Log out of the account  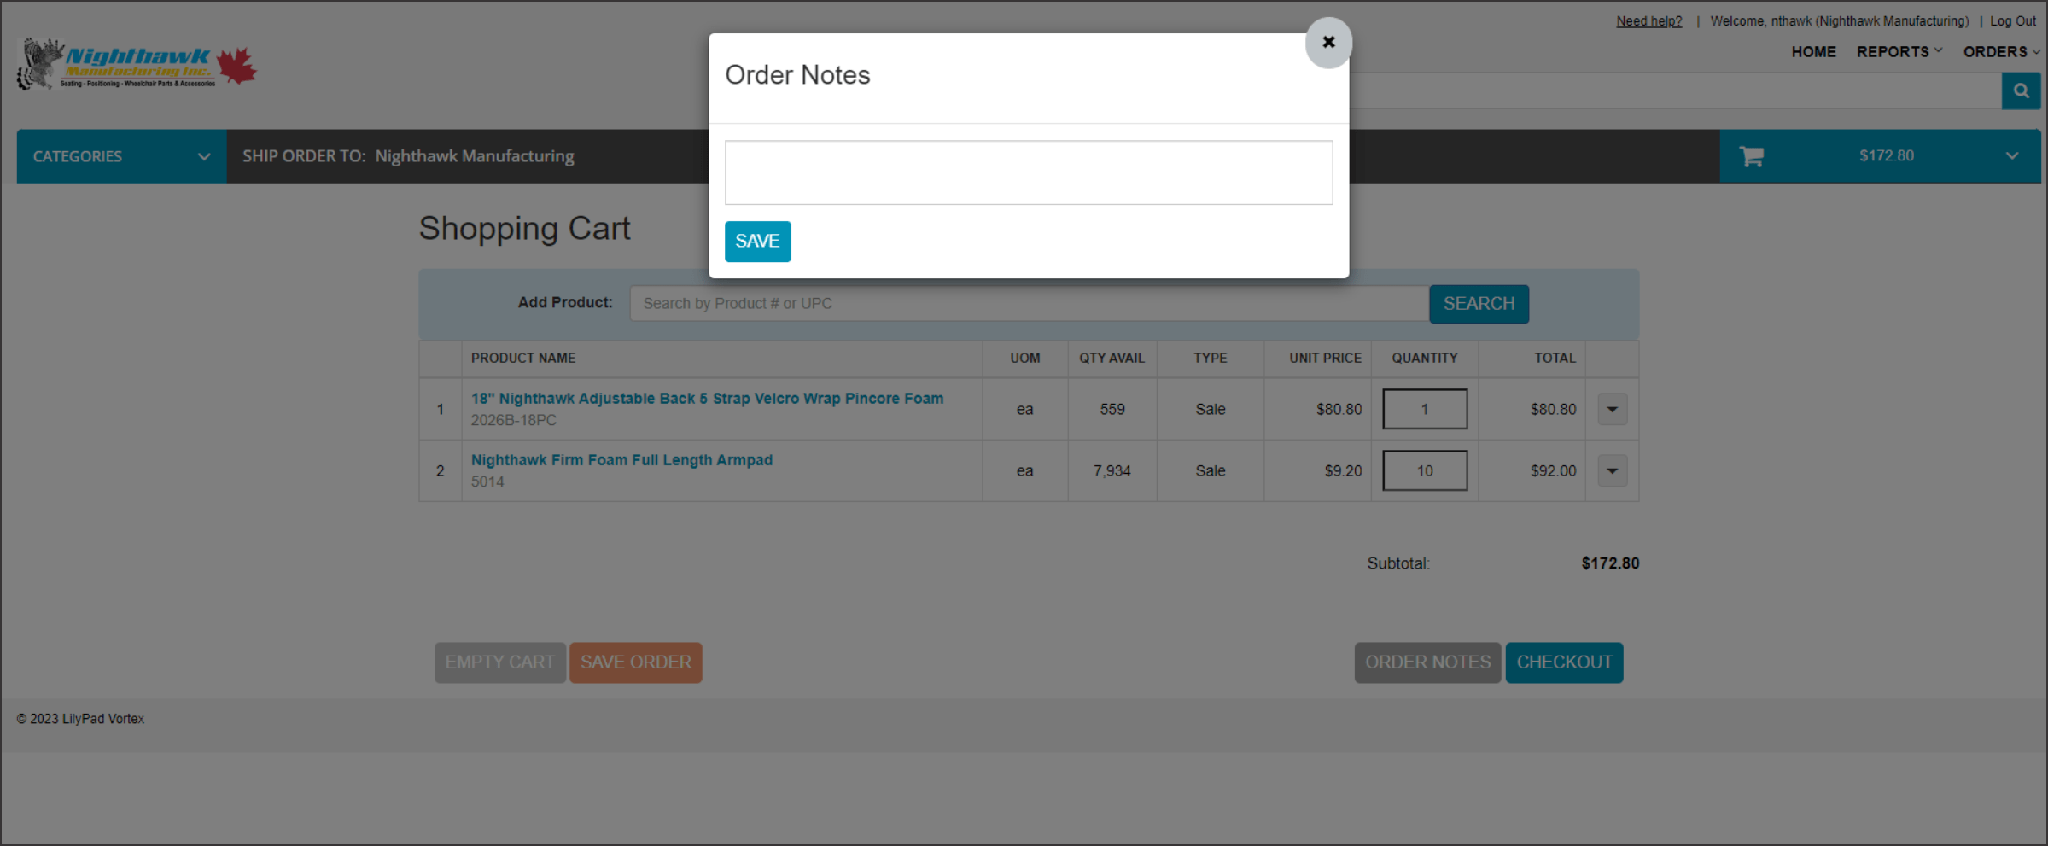point(2012,21)
